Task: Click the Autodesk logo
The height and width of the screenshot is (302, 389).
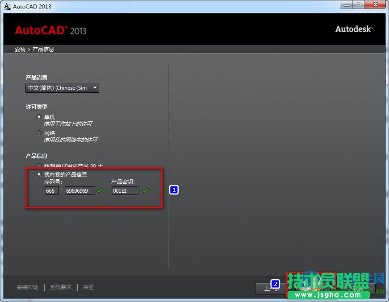Action: [x=353, y=29]
